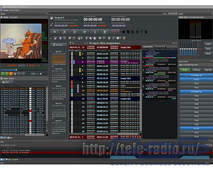
Task: Open the Upload tab below the log
Action: pyautogui.click(x=15, y=159)
